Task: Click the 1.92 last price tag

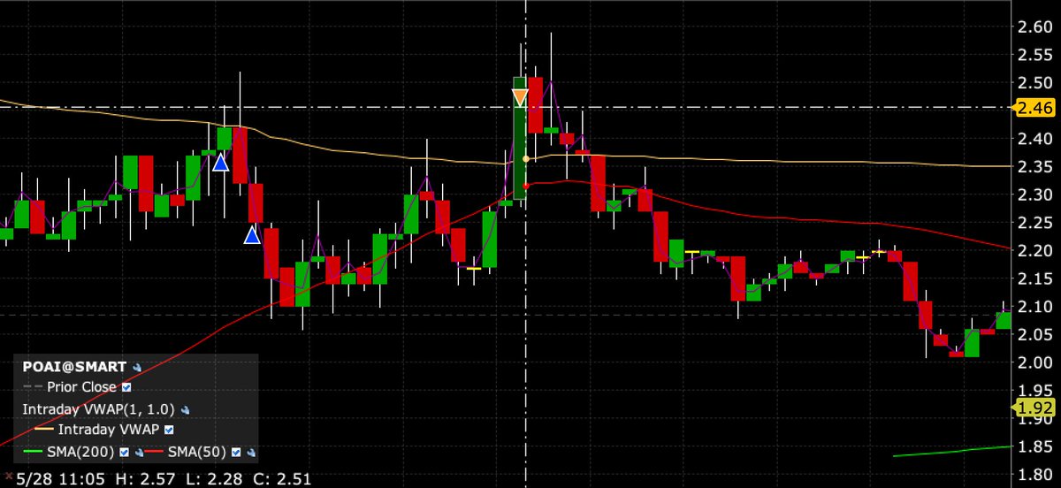Action: (x=1032, y=407)
